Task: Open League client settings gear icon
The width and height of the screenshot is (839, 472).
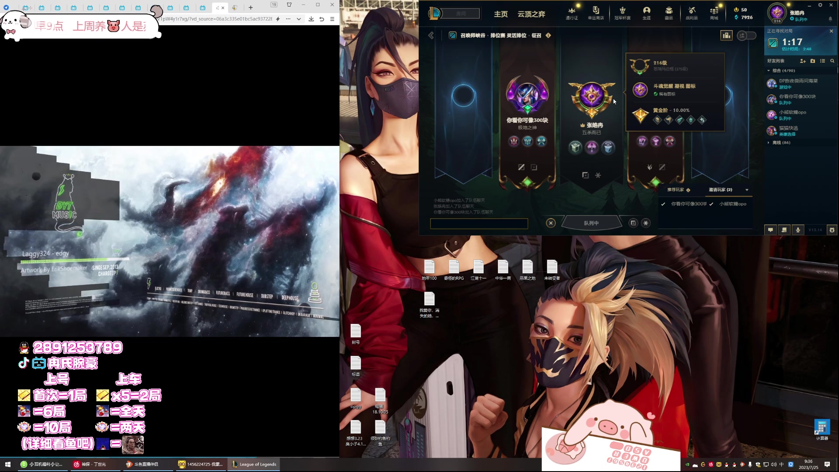Action: (820, 5)
